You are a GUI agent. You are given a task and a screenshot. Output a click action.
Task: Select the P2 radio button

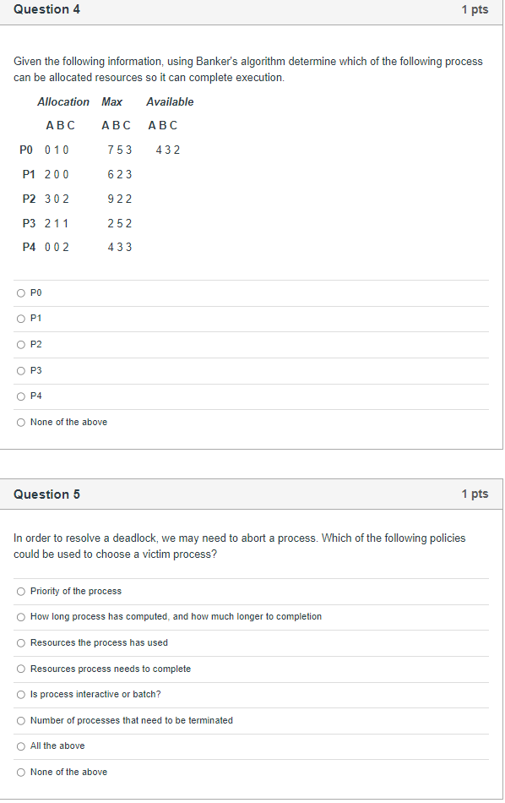[20, 344]
